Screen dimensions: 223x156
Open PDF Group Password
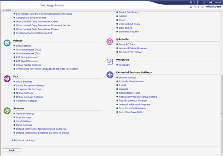[27, 57]
